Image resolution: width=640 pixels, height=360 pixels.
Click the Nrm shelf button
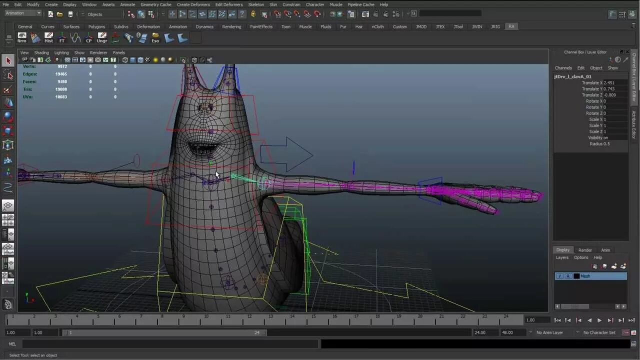click(22, 37)
